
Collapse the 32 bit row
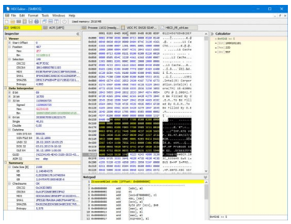click(9, 100)
